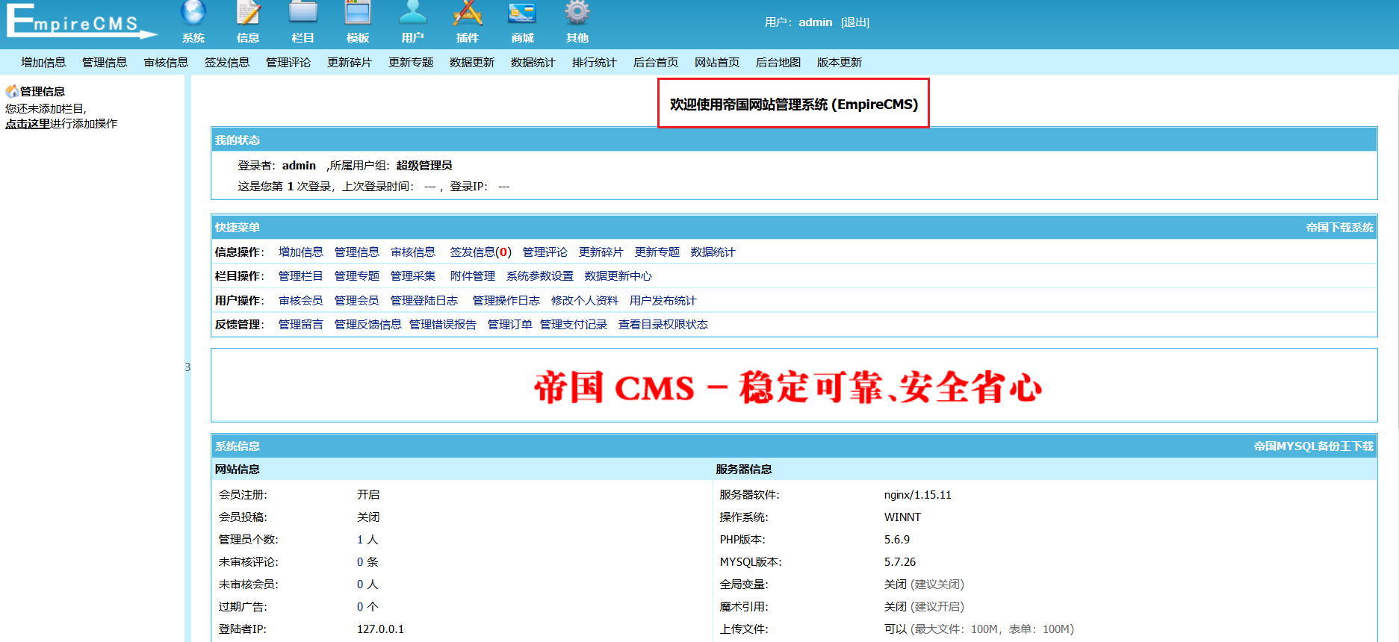1399x642 pixels.
Task: Select 审核信息 in submenu bar
Action: [x=166, y=62]
